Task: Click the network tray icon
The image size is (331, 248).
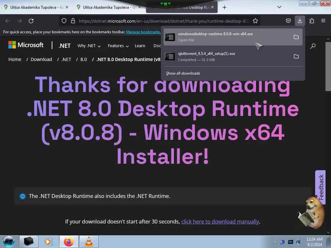Action: pyautogui.click(x=291, y=242)
